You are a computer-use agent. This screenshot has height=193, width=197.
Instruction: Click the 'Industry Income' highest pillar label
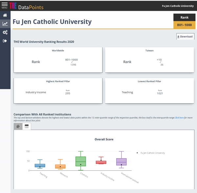point(36,92)
